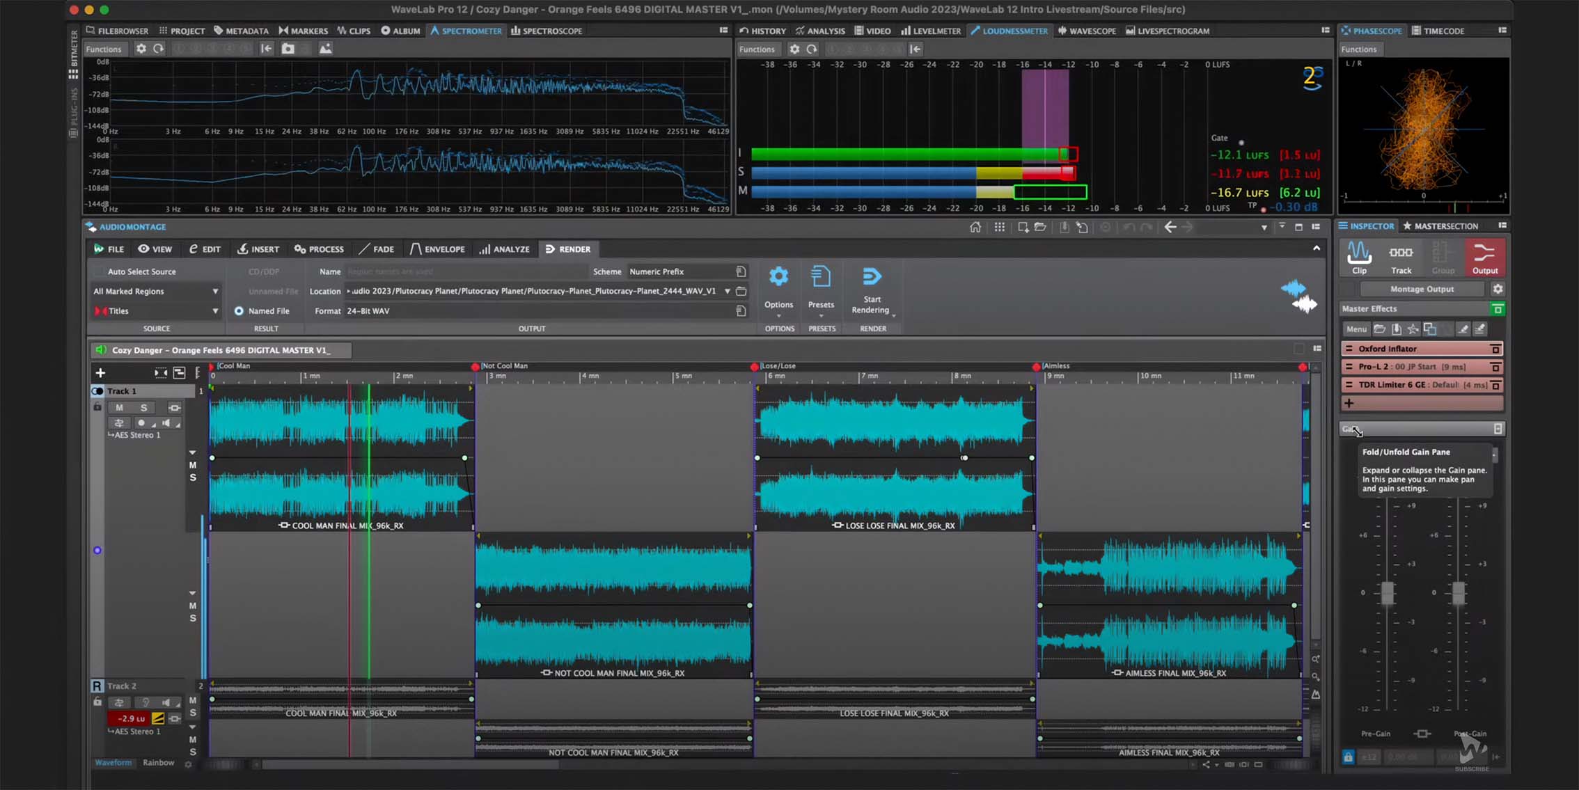Click the Phasescope panel icon
Screen dimensions: 1579x790
click(1346, 30)
